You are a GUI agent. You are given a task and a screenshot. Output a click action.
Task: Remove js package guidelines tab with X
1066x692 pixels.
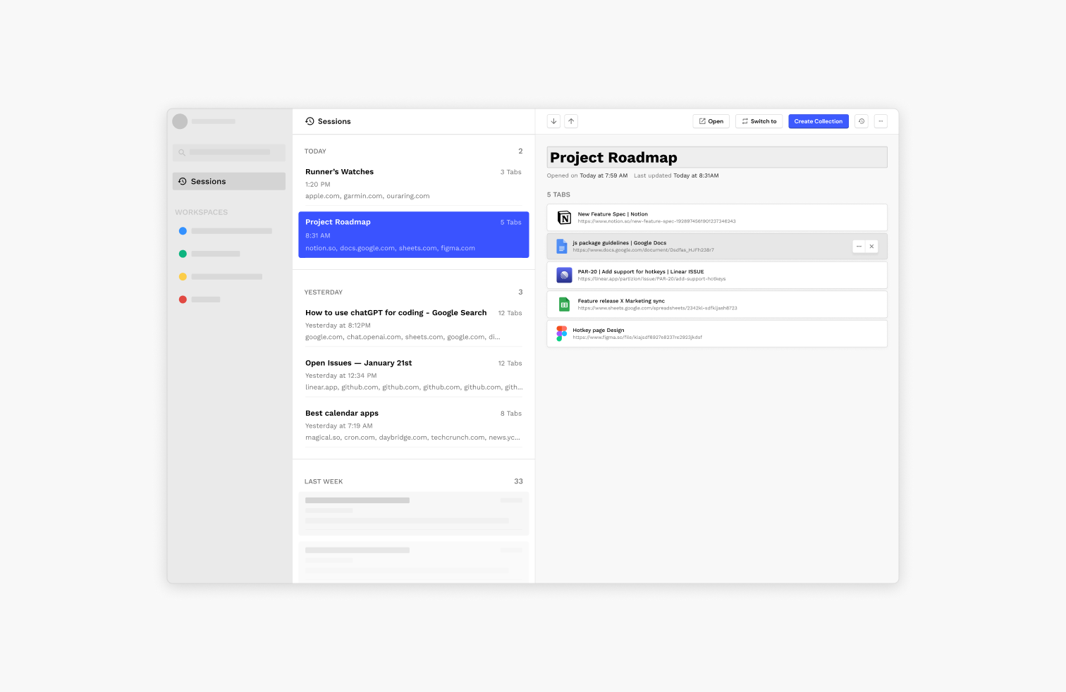point(871,247)
